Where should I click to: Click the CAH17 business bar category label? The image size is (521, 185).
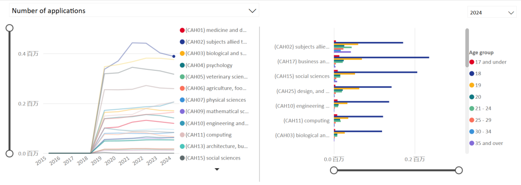point(303,61)
